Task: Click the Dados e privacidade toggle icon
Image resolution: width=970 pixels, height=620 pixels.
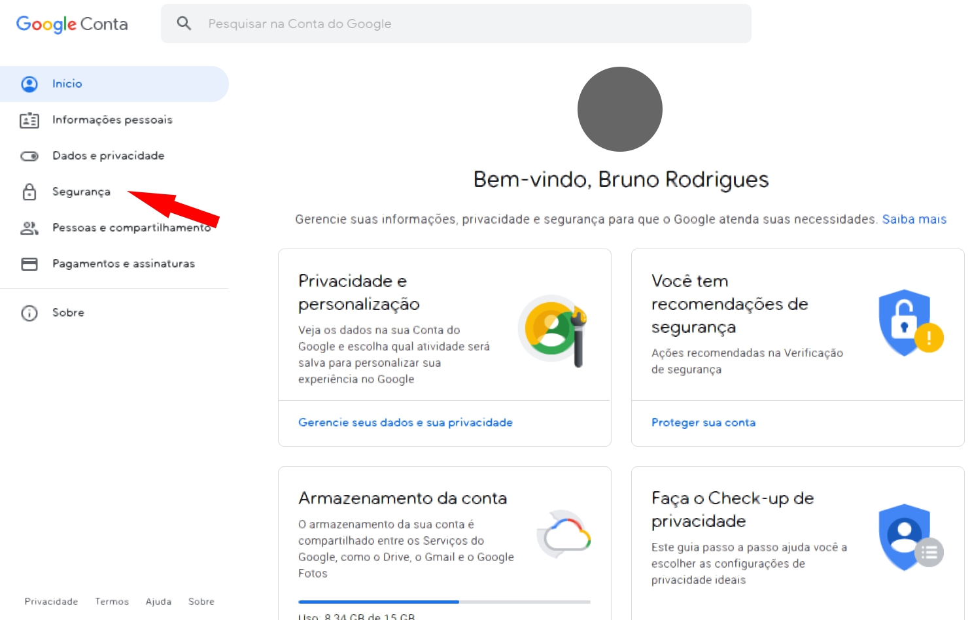Action: [29, 156]
